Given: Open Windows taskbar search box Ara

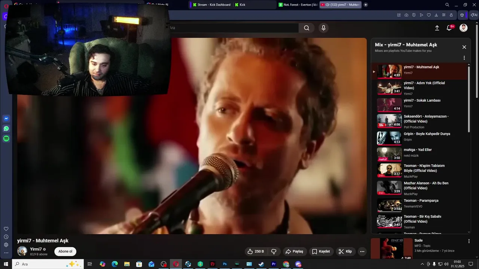Looking at the screenshot, I should [x=48, y=264].
